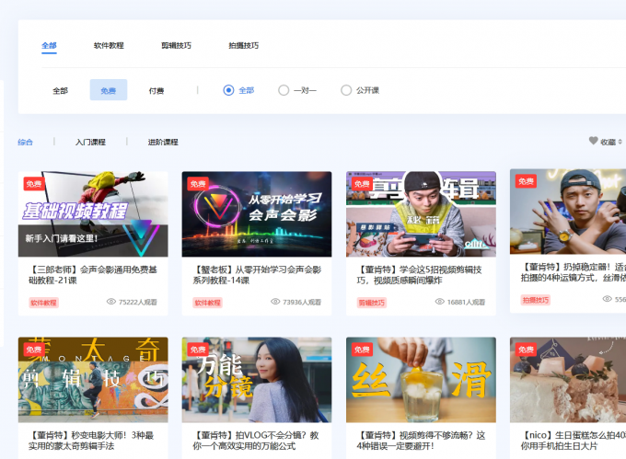Sort by 进阶课程
The image size is (626, 459).
click(163, 142)
